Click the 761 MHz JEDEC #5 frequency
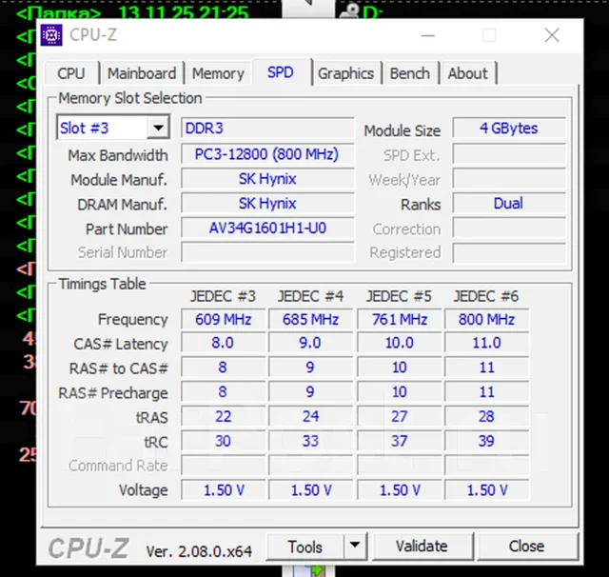 [400, 319]
